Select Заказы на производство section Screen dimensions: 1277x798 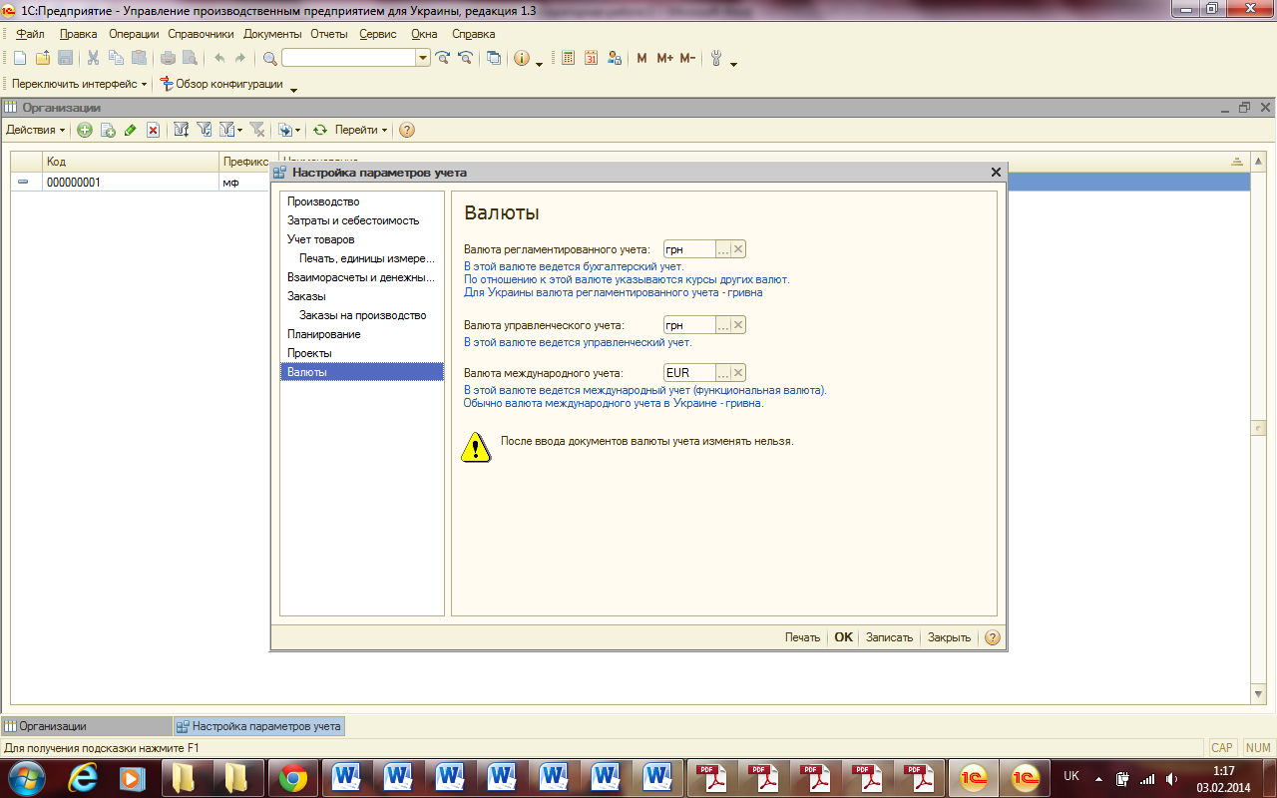pos(362,315)
